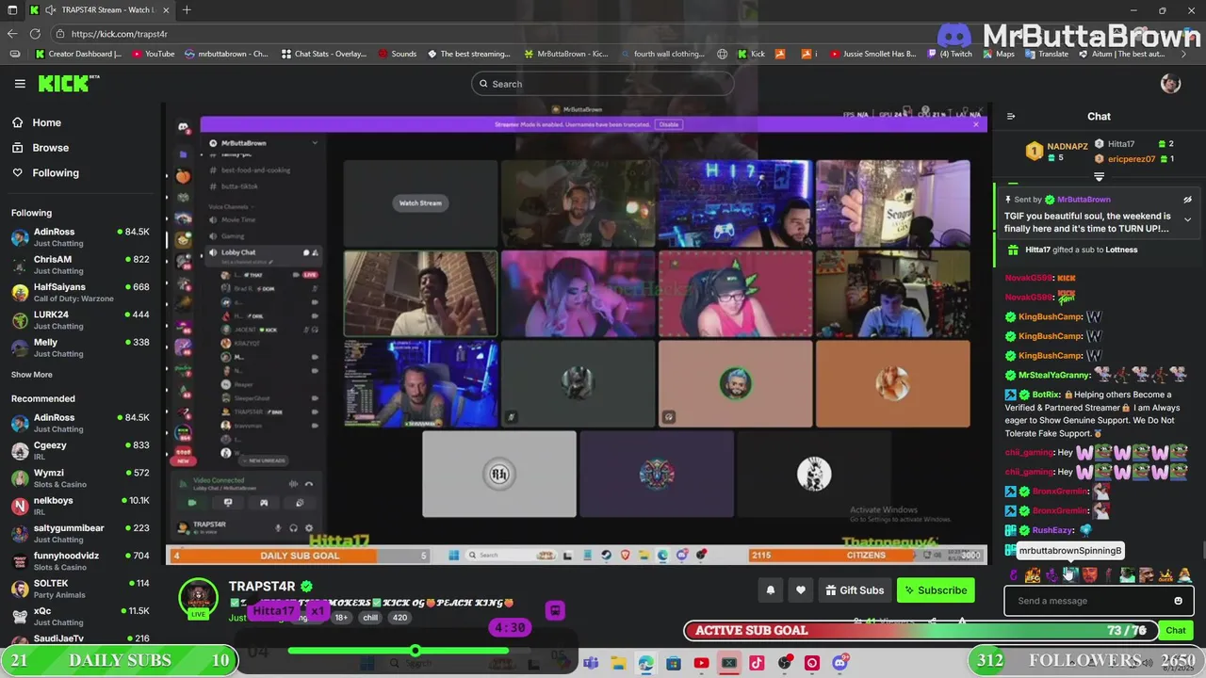Open Melly channel in Following

pos(80,347)
